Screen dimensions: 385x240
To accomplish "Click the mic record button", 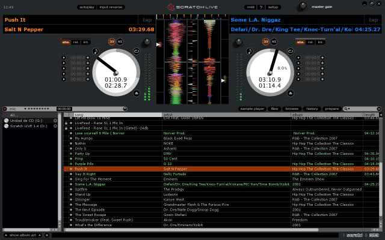I will point(5,109).
